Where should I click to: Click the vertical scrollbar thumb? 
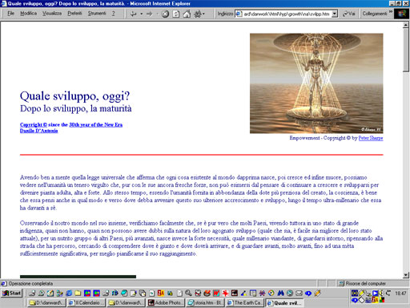(x=406, y=50)
